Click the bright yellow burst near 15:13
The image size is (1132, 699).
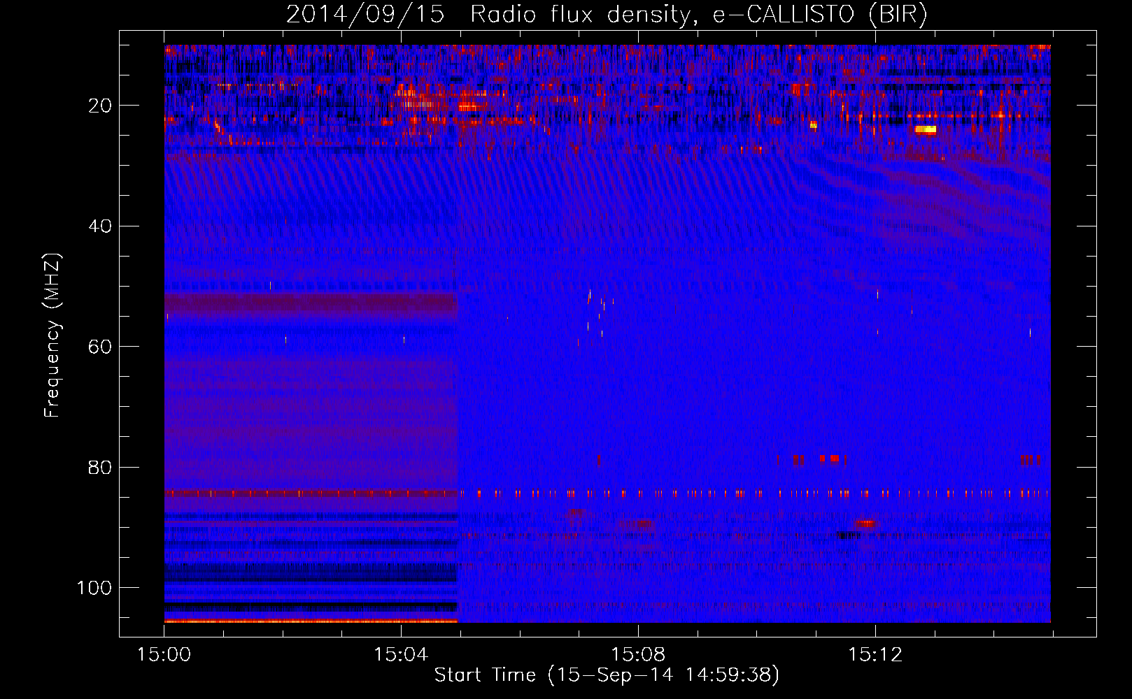925,129
